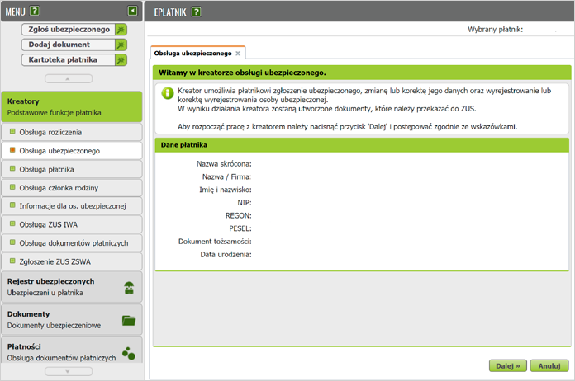
Task: Open help icon next to EPLATNIK
Action: tap(197, 12)
